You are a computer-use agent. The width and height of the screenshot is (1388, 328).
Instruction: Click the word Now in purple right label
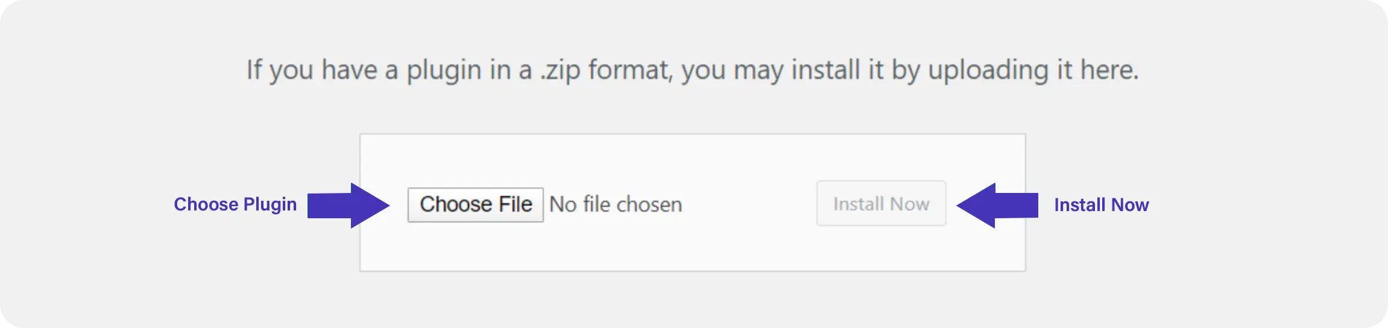coord(1130,205)
